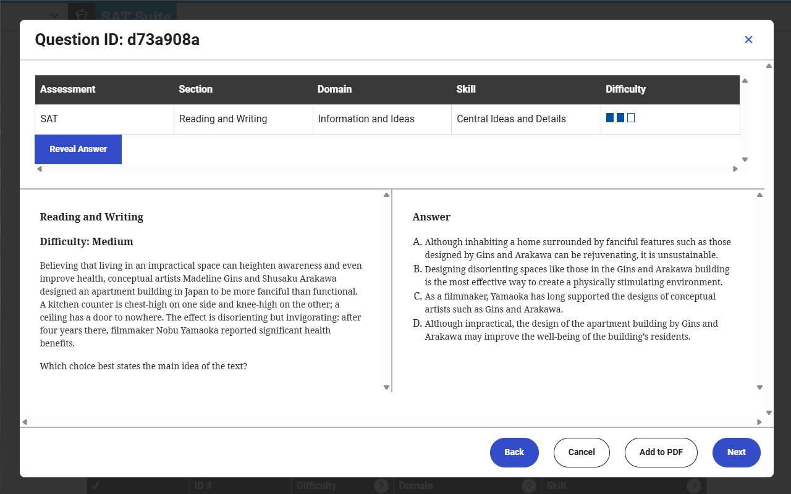Click the right arrow of the table's horizontal scrollbar
The width and height of the screenshot is (791, 494).
735,169
